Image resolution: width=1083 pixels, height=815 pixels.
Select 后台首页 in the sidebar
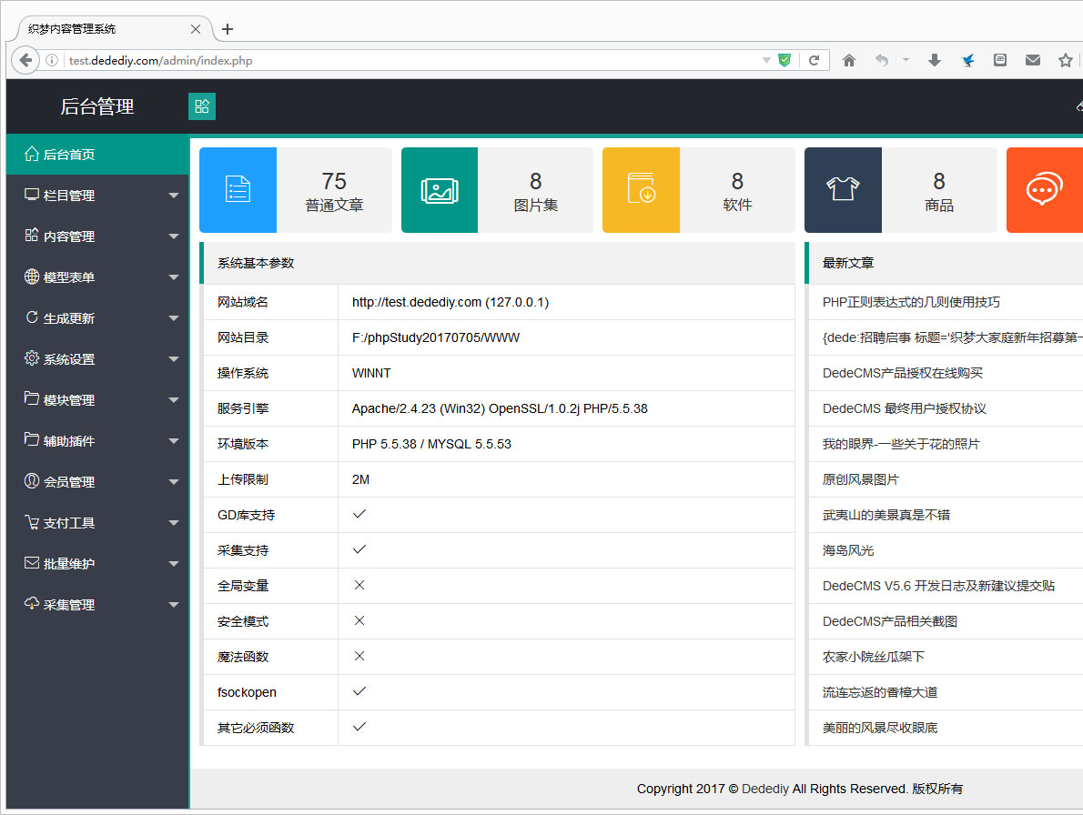point(97,154)
